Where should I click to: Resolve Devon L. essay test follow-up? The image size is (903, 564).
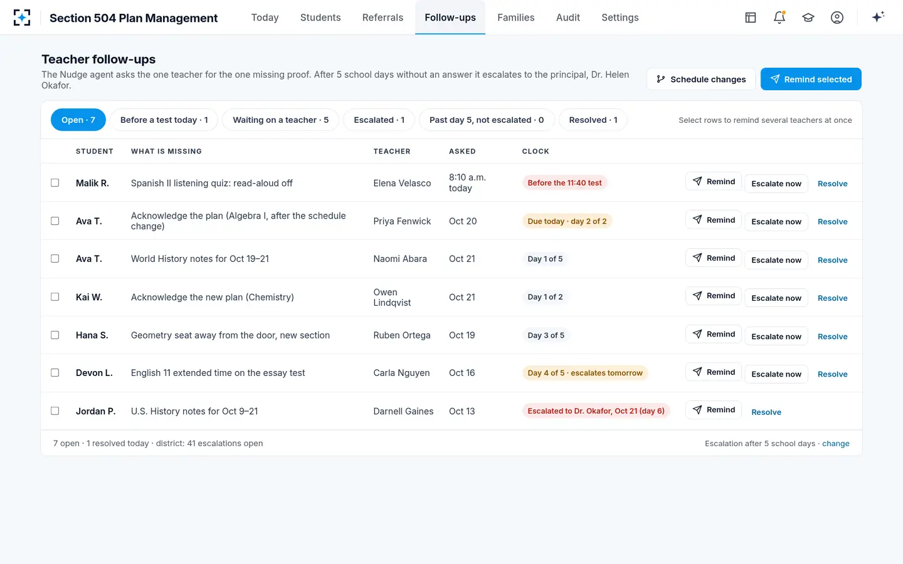pos(833,374)
